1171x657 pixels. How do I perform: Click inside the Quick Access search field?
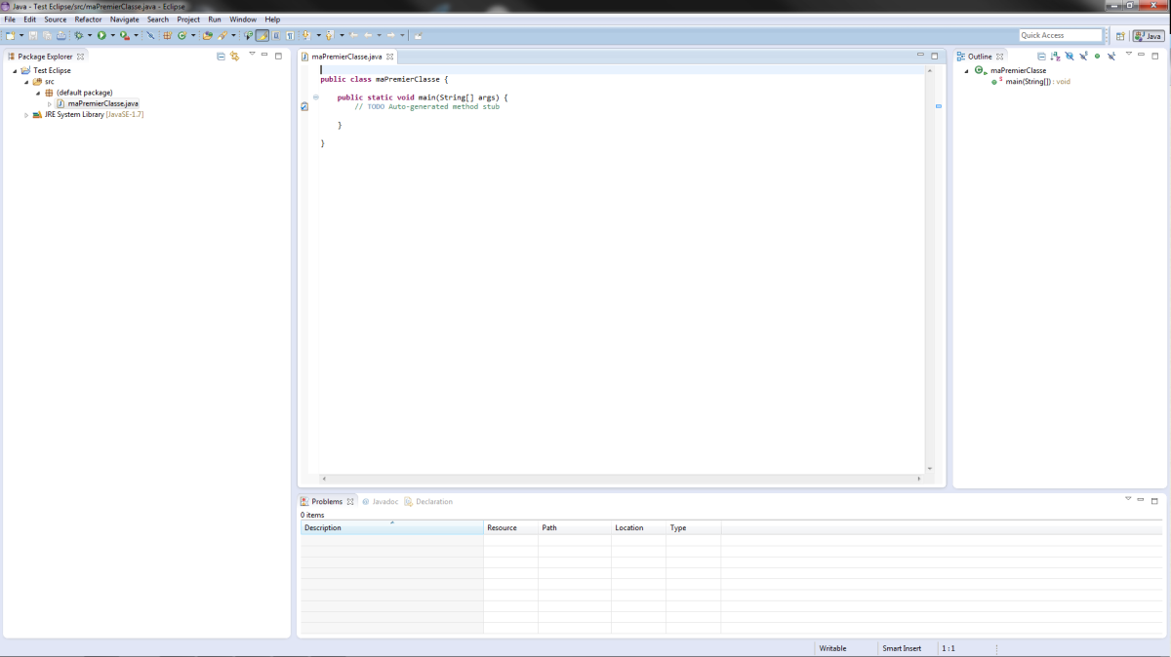tap(1060, 35)
